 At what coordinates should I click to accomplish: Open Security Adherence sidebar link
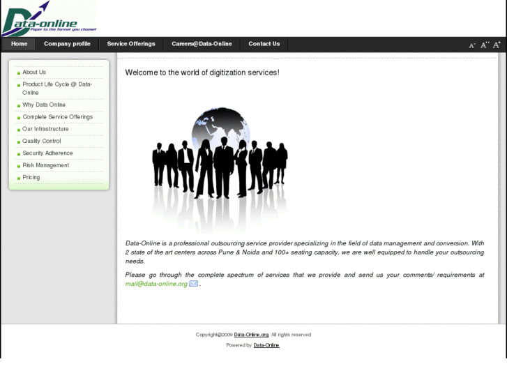tap(47, 153)
